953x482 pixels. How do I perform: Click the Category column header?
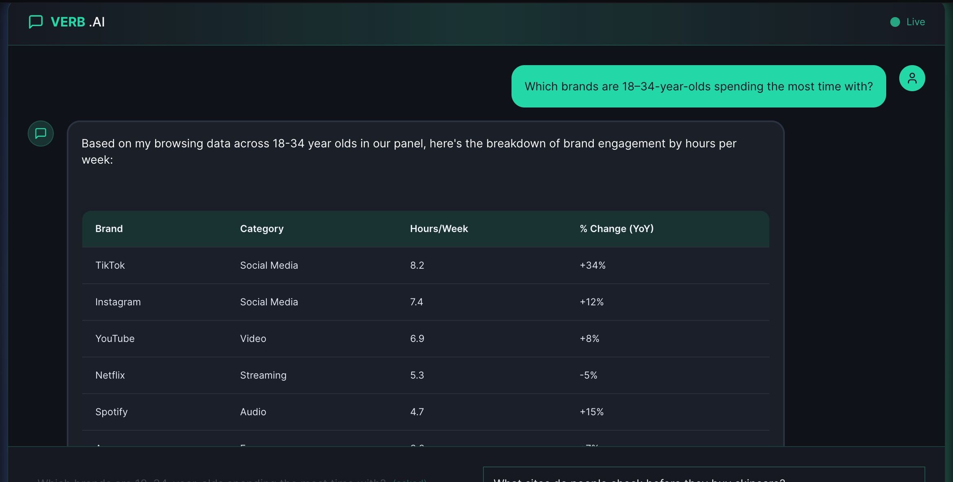tap(261, 229)
